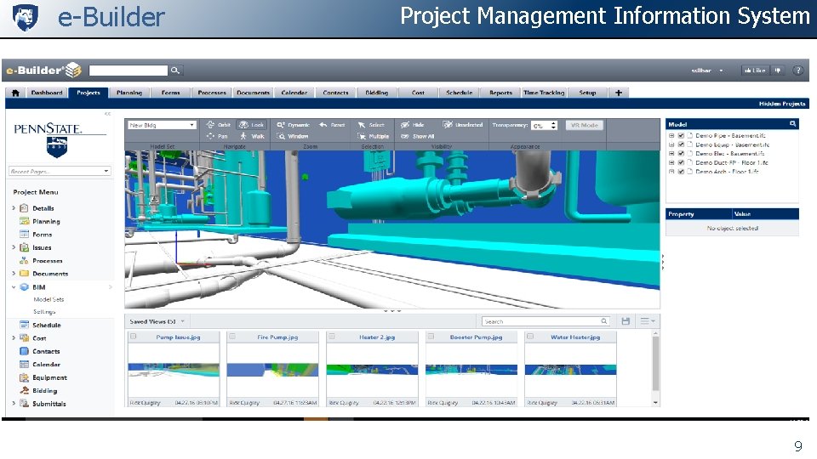The width and height of the screenshot is (817, 459).
Task: Add a new tab with plus button
Action: coord(619,93)
